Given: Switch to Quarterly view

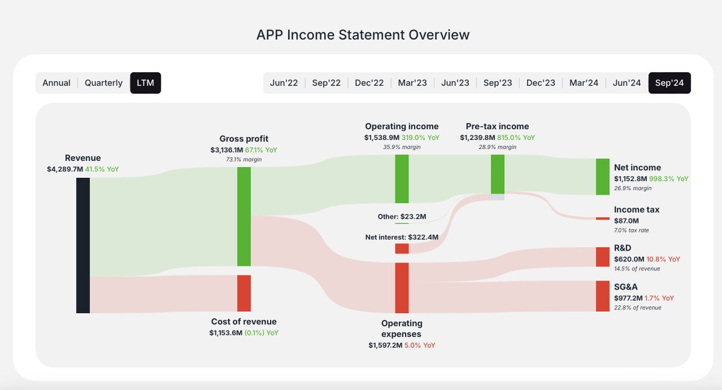Looking at the screenshot, I should pos(103,82).
